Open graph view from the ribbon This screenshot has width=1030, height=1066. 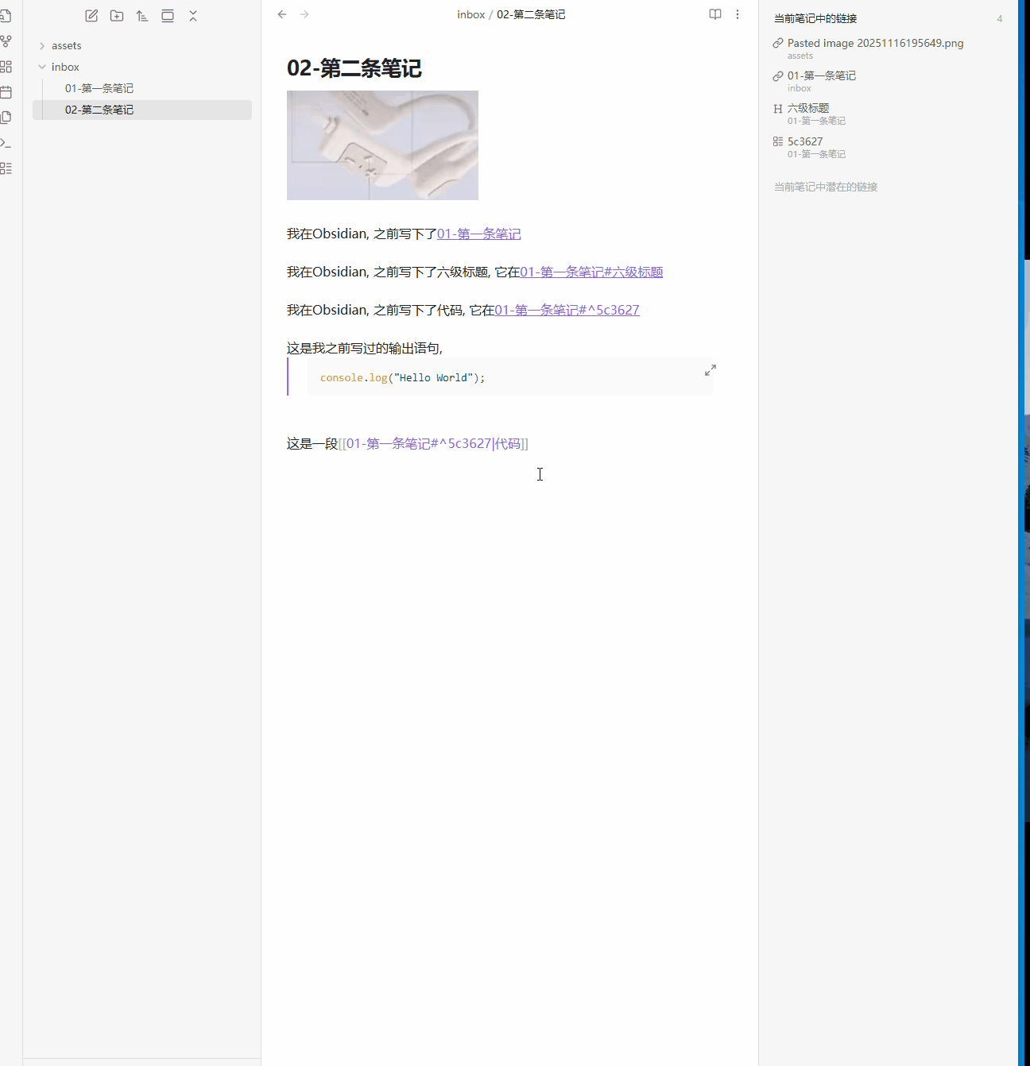click(x=6, y=41)
